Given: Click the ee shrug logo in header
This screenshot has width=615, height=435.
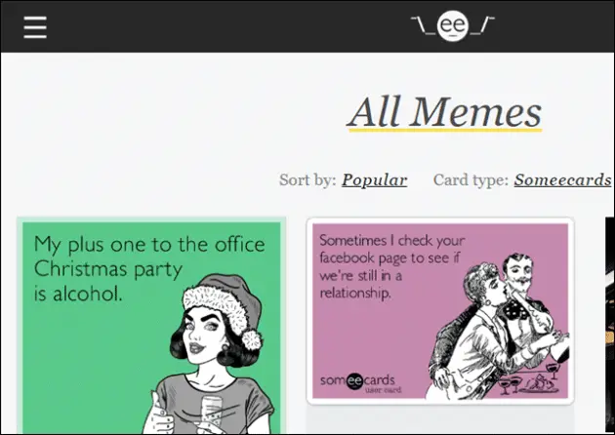Looking at the screenshot, I should [x=453, y=26].
